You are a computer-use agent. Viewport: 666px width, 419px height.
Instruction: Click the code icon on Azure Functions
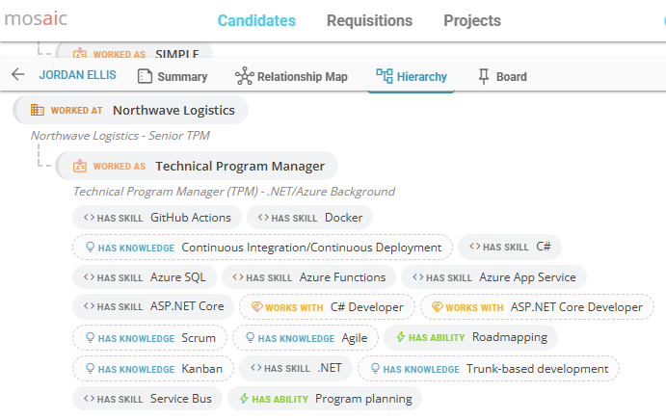(238, 277)
